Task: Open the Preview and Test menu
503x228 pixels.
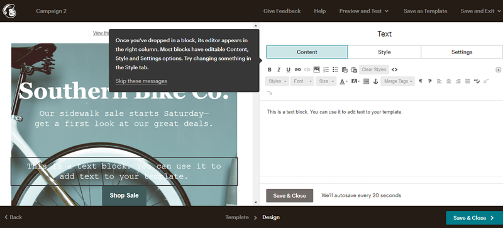Action: 364,11
